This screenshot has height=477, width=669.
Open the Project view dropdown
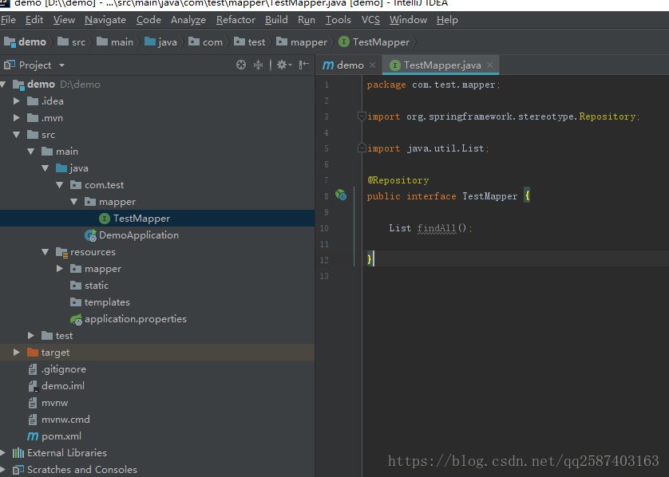point(61,65)
